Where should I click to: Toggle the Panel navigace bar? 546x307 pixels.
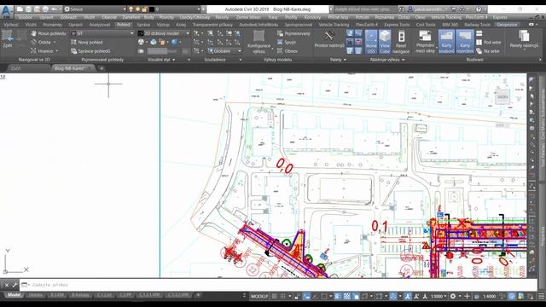[x=401, y=42]
